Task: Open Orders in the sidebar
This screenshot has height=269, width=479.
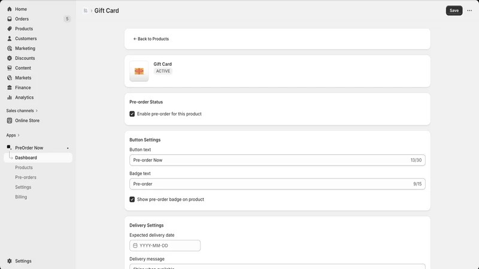Action: [22, 19]
